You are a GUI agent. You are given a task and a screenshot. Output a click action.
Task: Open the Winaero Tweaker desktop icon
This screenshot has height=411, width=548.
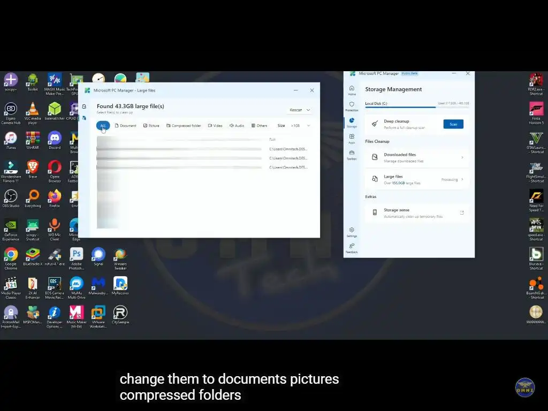click(x=120, y=258)
